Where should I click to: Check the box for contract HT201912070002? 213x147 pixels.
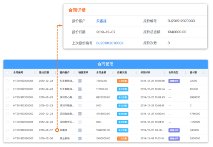click(x=7, y=130)
